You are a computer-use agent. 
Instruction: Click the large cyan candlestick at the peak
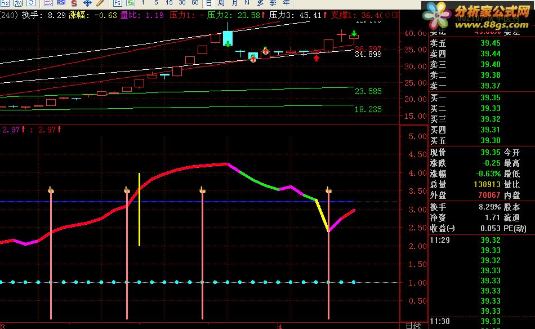coord(228,38)
